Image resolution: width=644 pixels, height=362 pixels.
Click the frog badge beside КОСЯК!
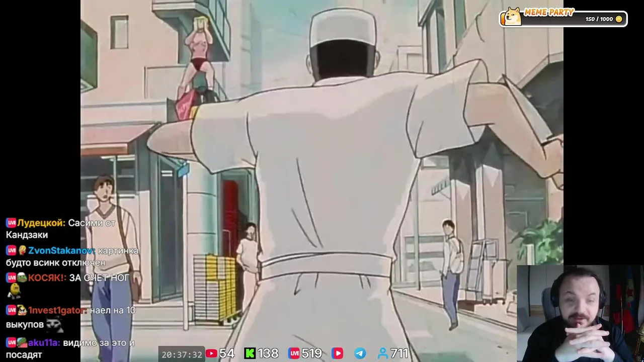22,278
